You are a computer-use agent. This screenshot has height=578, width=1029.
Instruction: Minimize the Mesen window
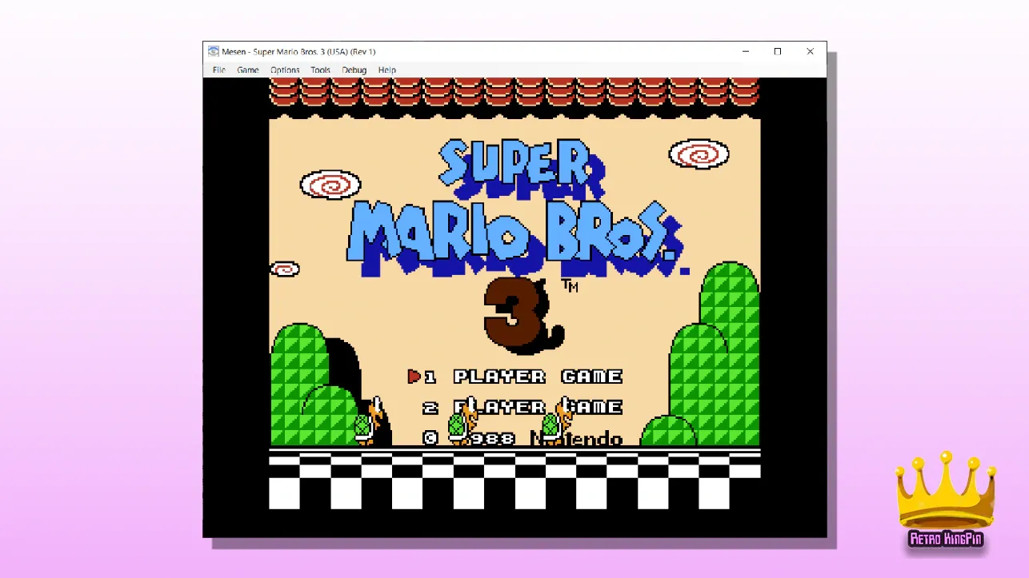[x=746, y=51]
